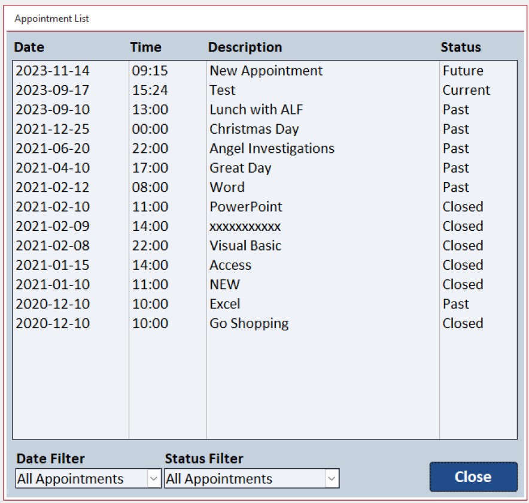
Task: Select the PowerPoint appointment
Action: (245, 207)
